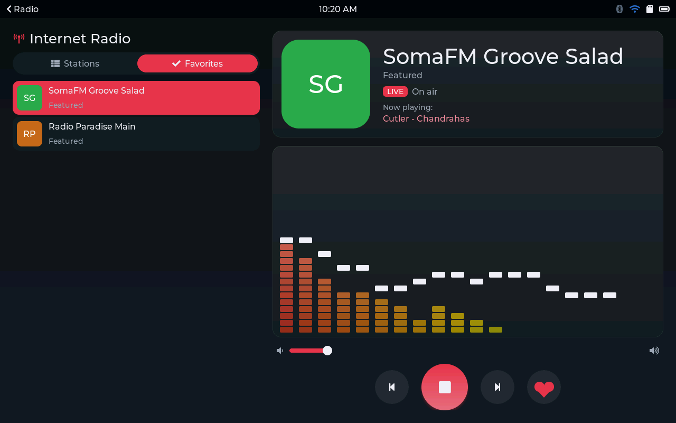Select the Favorites tab

click(198, 63)
